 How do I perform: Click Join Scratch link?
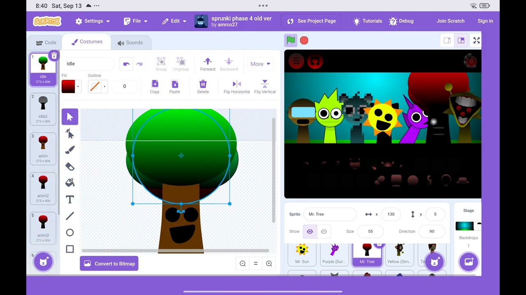(450, 21)
